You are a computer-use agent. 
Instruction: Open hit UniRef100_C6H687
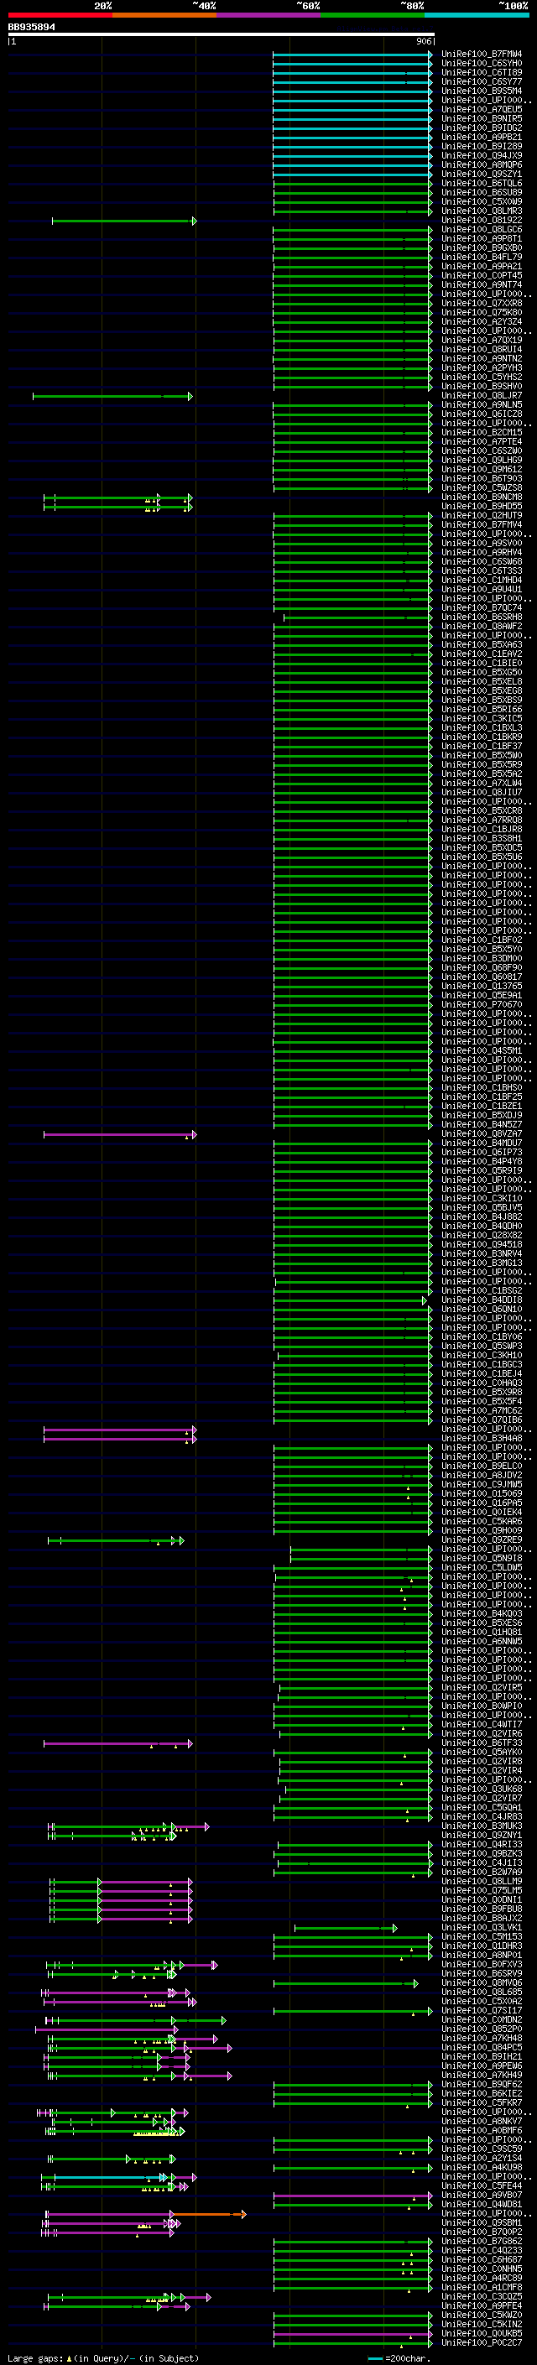tap(482, 2259)
